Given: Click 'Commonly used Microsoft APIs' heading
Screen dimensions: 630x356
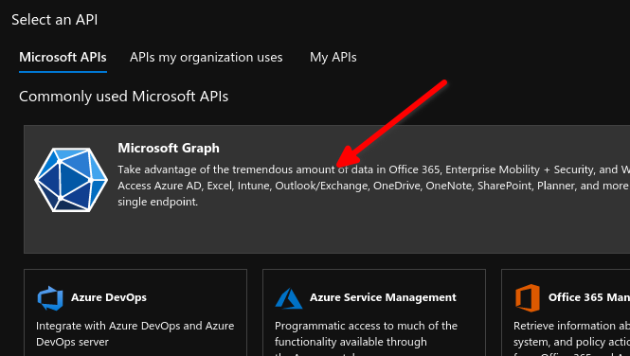Looking at the screenshot, I should pyautogui.click(x=124, y=97).
